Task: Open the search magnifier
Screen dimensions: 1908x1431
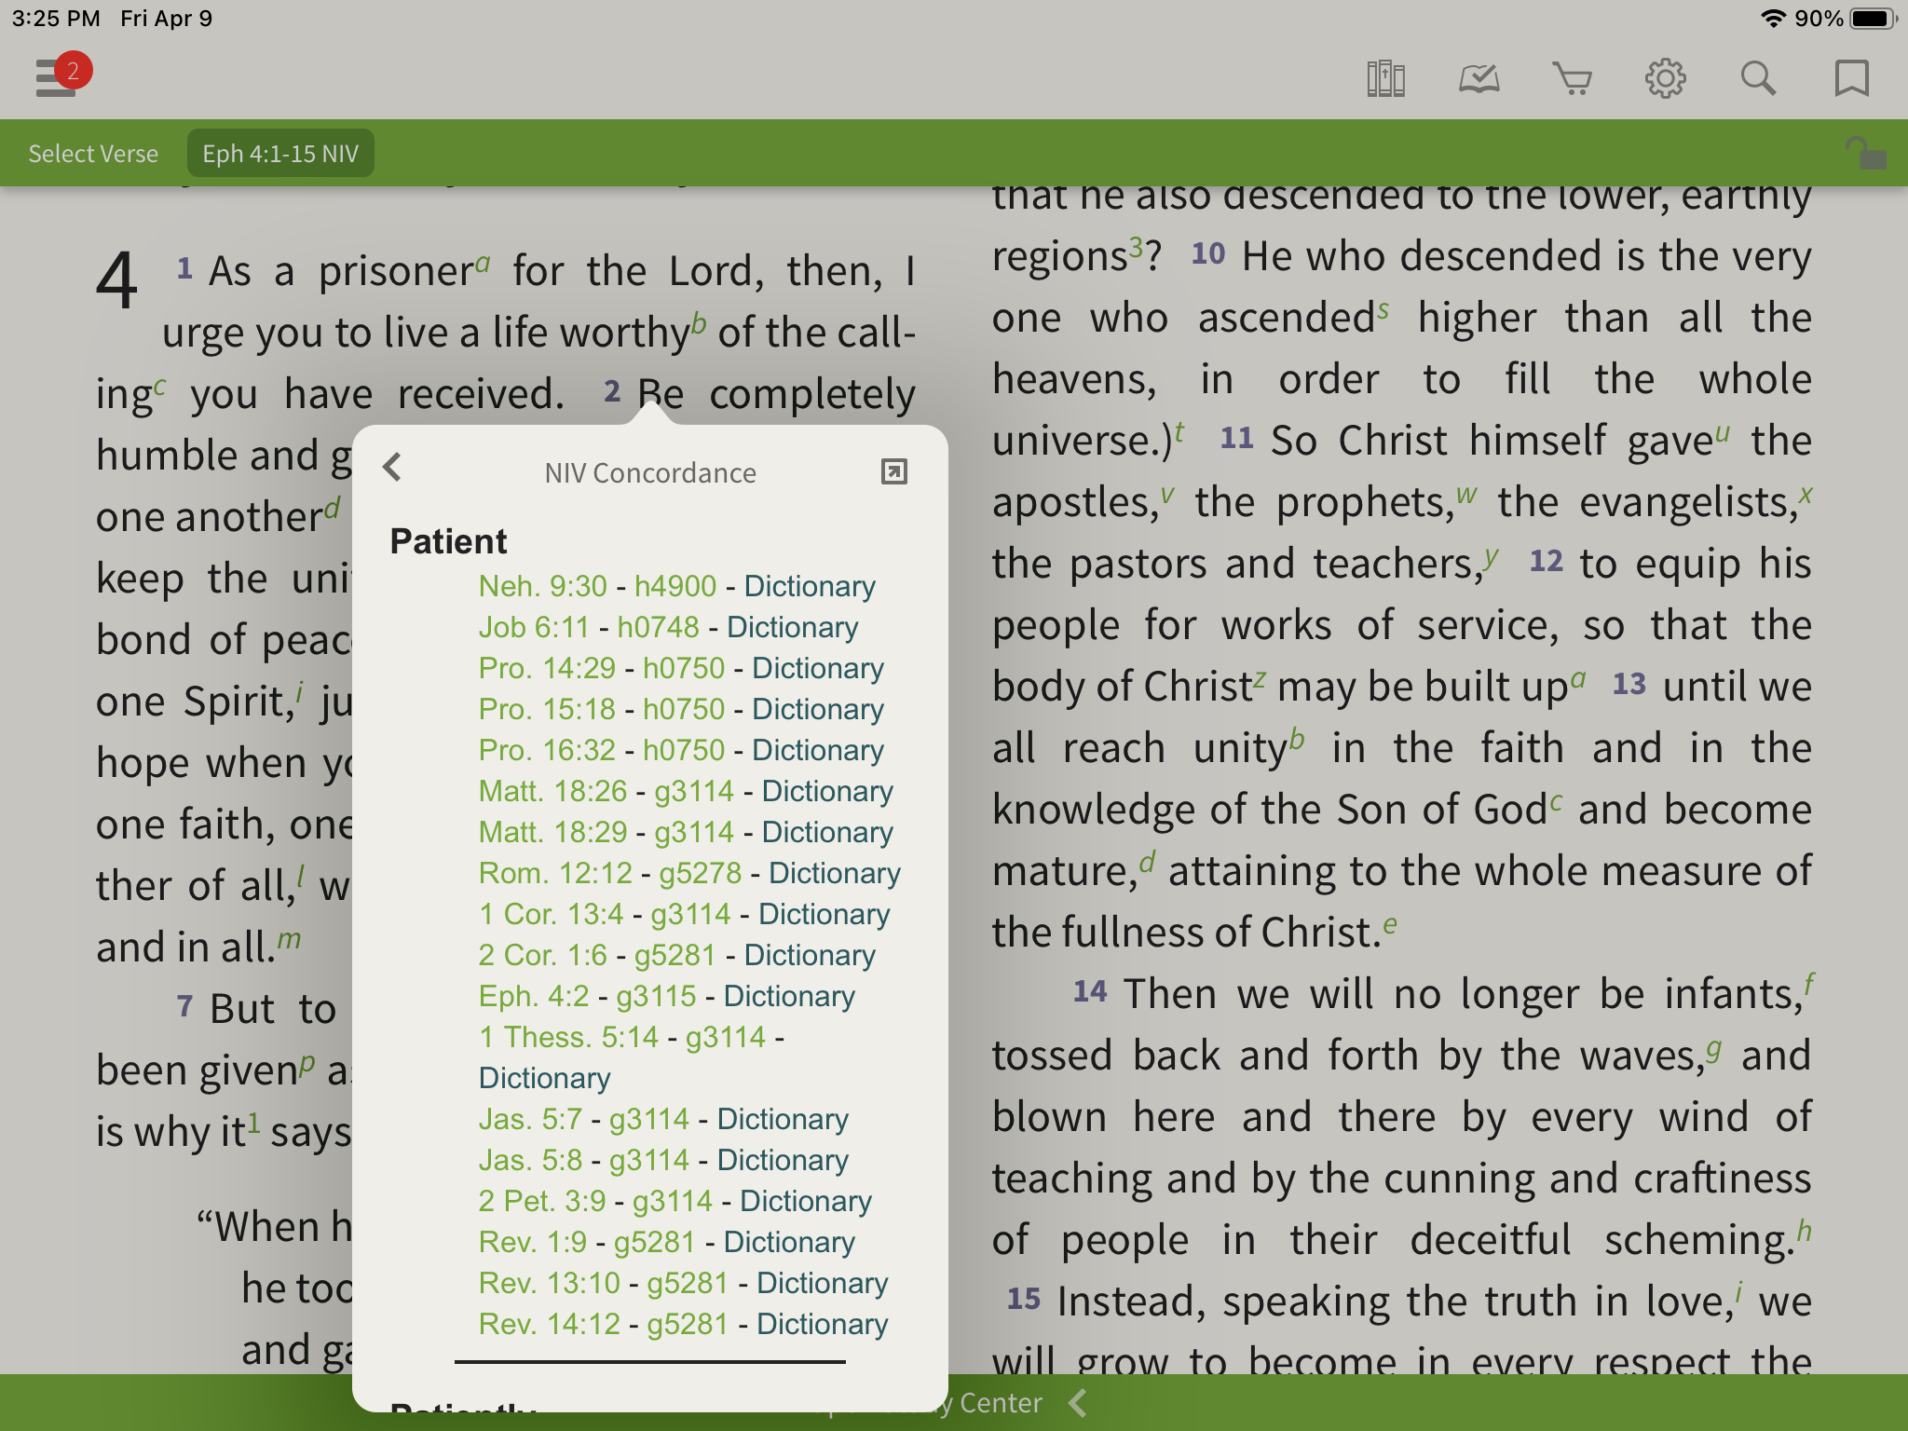Action: tap(1758, 79)
